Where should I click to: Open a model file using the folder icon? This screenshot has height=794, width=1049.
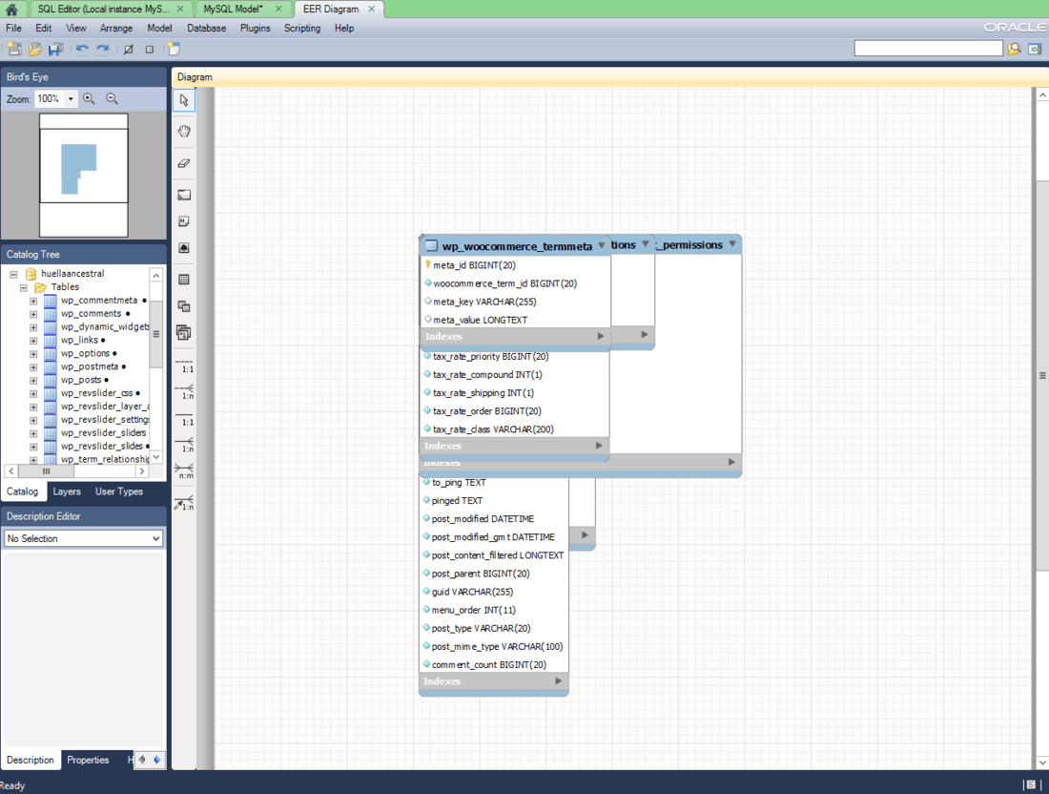pyautogui.click(x=34, y=49)
